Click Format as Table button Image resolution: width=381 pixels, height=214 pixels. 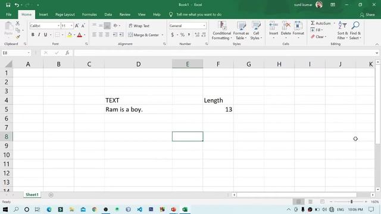[241, 30]
